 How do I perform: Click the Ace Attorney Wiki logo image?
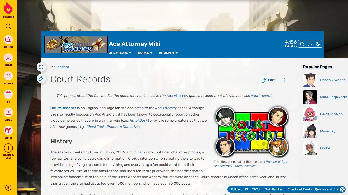(x=76, y=44)
